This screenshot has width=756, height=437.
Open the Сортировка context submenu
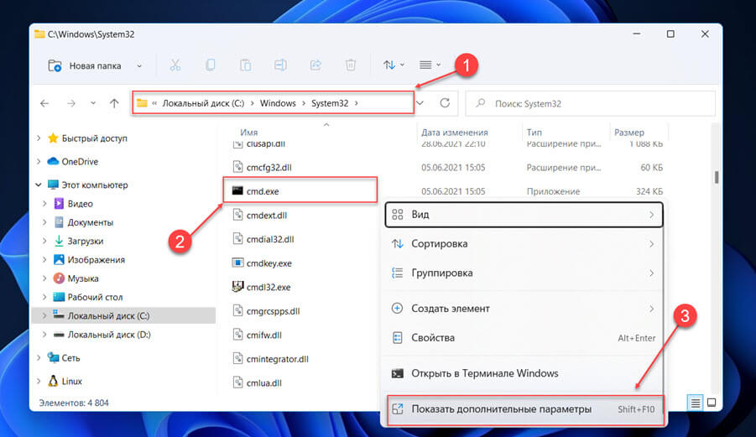(524, 244)
